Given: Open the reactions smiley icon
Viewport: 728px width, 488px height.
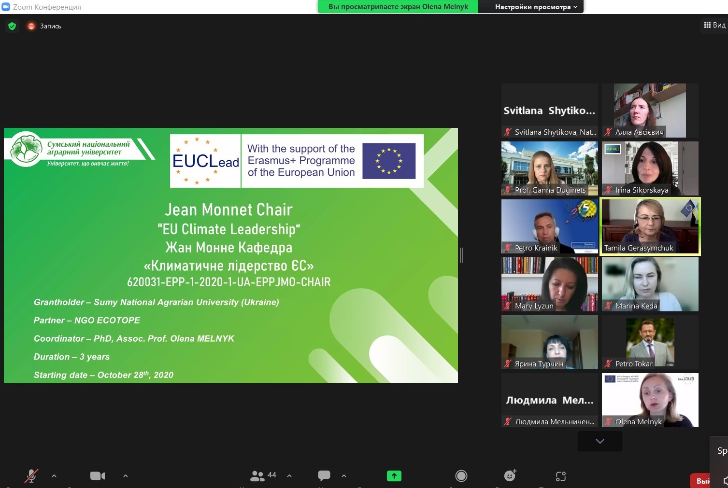Looking at the screenshot, I should click(x=510, y=476).
